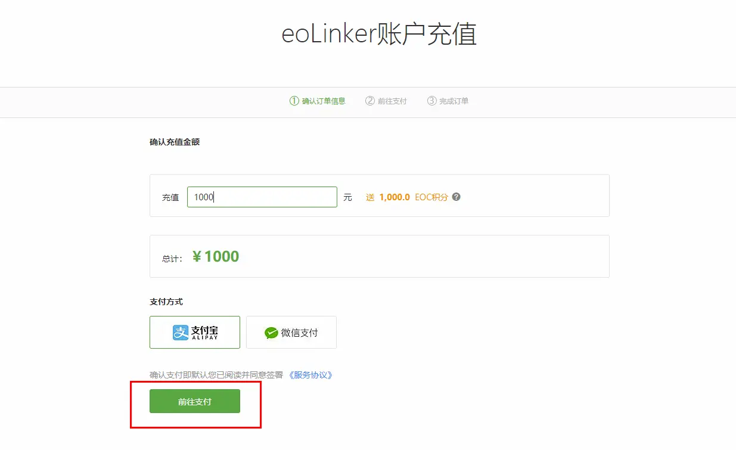Click the green ¥1000 total amount
736x450 pixels.
coord(216,256)
